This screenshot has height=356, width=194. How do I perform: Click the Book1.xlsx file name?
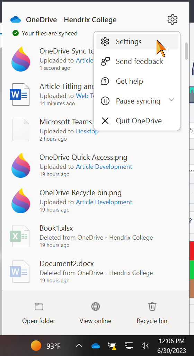pyautogui.click(x=56, y=228)
